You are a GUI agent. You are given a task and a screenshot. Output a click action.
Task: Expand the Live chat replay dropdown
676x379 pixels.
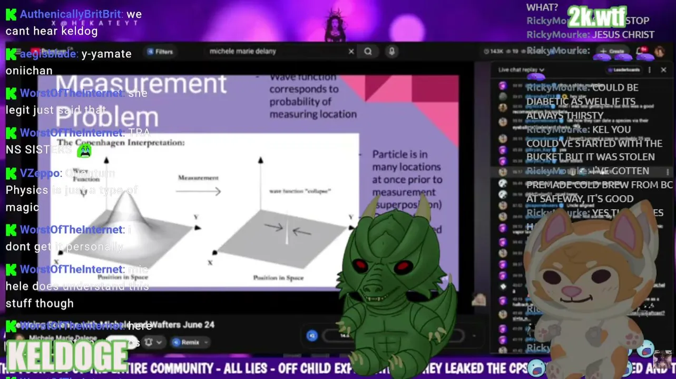point(521,69)
